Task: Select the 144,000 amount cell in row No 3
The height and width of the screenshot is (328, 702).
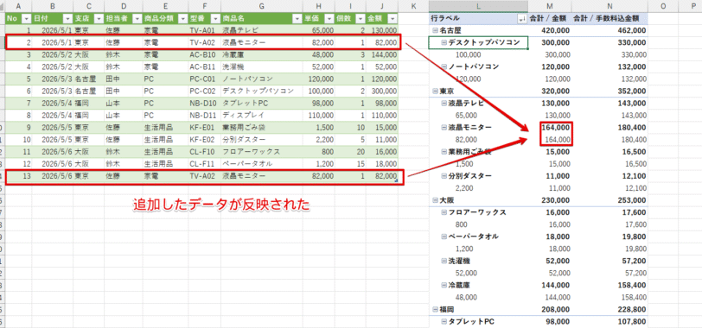Action: tap(382, 54)
